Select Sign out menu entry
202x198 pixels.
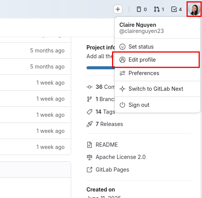point(157,105)
